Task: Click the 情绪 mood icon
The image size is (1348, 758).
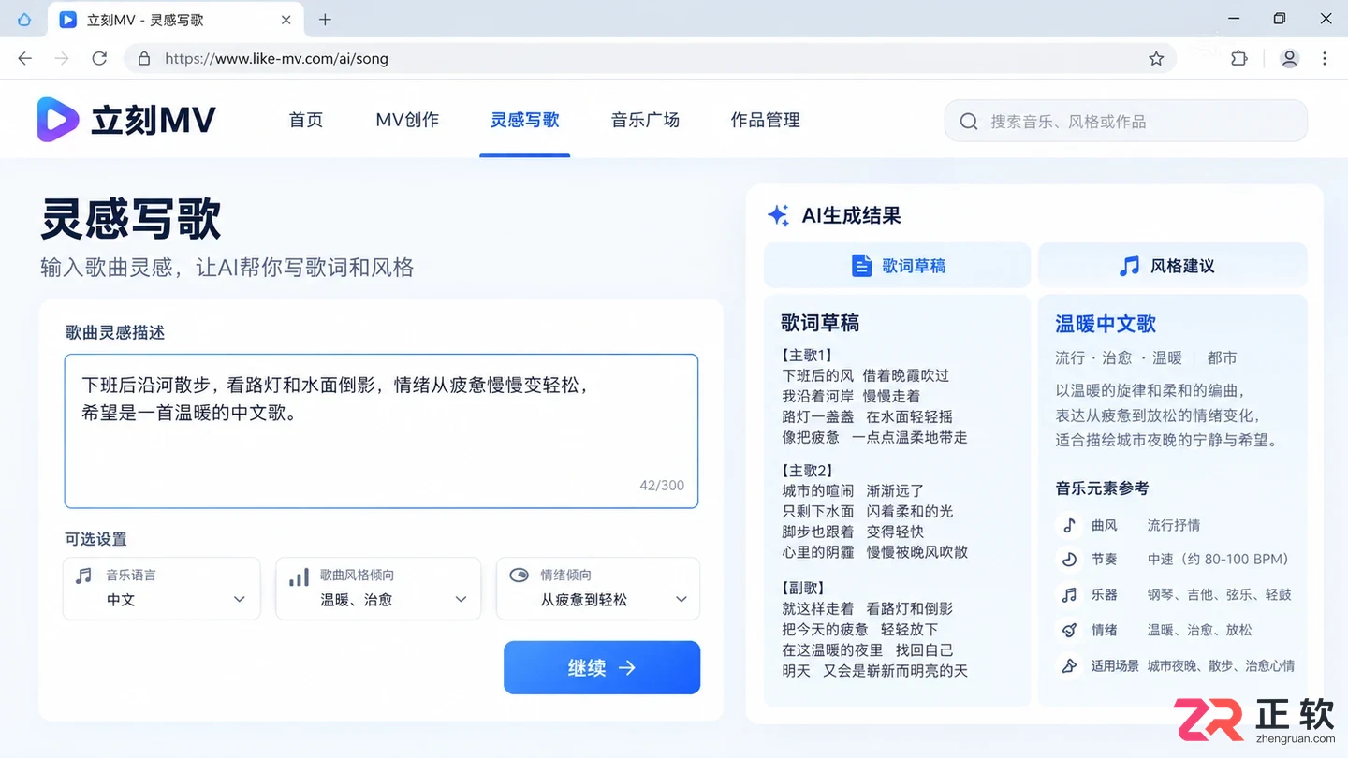Action: [x=1069, y=630]
